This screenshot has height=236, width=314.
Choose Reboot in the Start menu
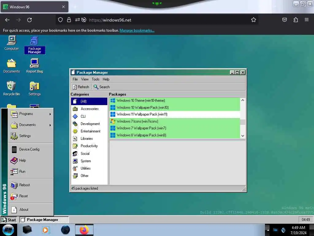[x=31, y=185]
